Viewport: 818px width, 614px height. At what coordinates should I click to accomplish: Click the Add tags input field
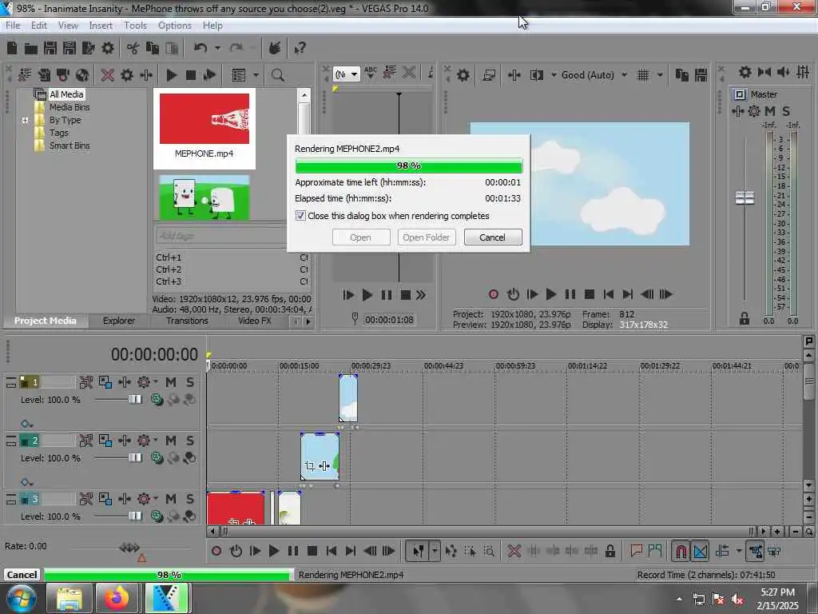222,236
